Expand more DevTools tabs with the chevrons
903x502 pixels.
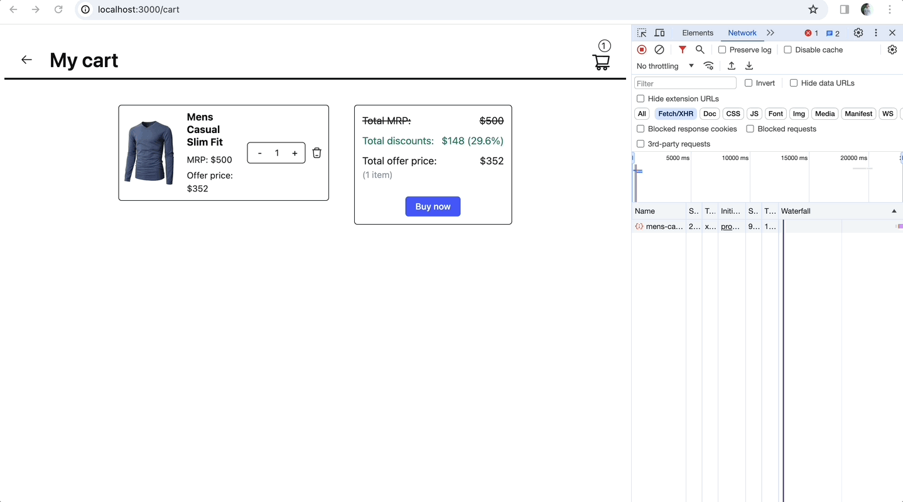pyautogui.click(x=771, y=33)
